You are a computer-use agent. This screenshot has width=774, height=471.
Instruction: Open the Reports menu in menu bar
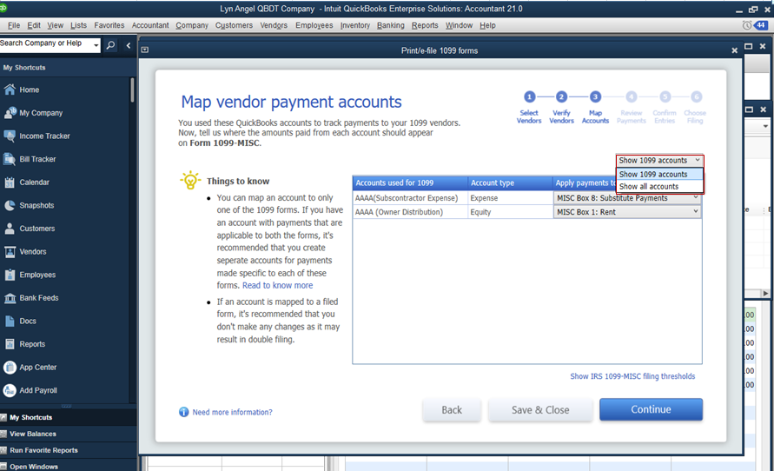pyautogui.click(x=425, y=25)
